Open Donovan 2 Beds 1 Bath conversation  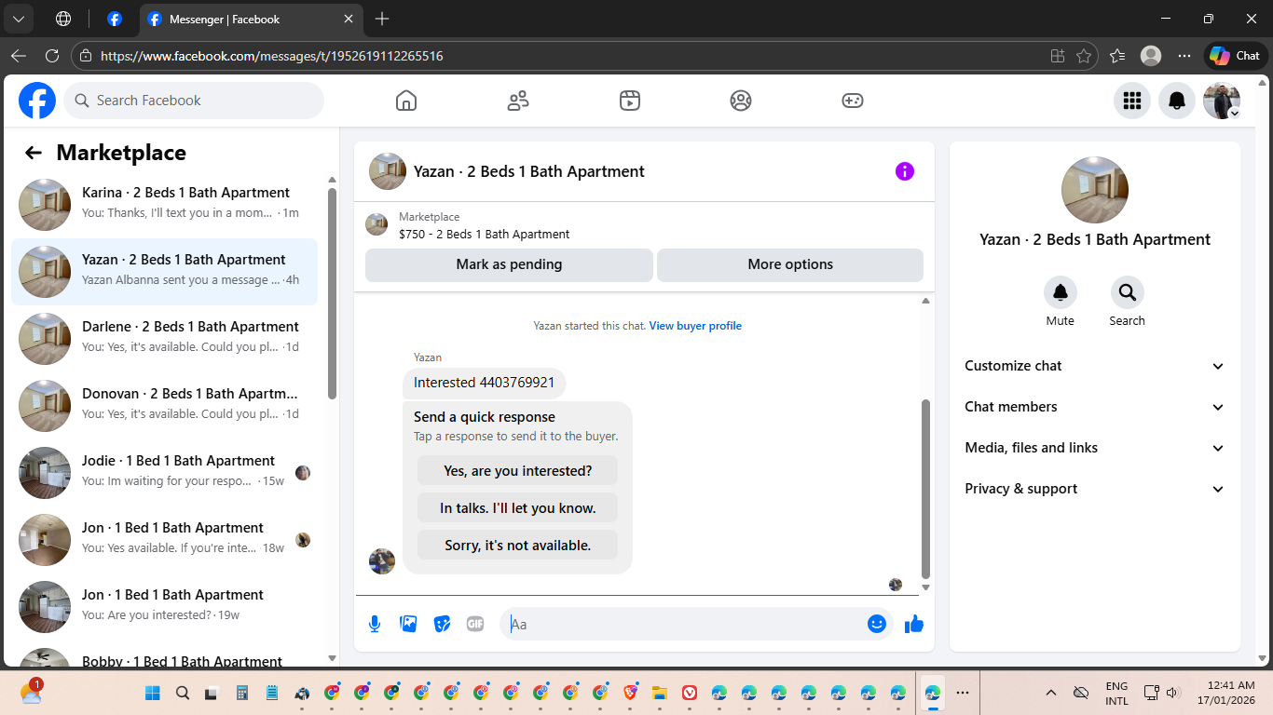point(164,406)
